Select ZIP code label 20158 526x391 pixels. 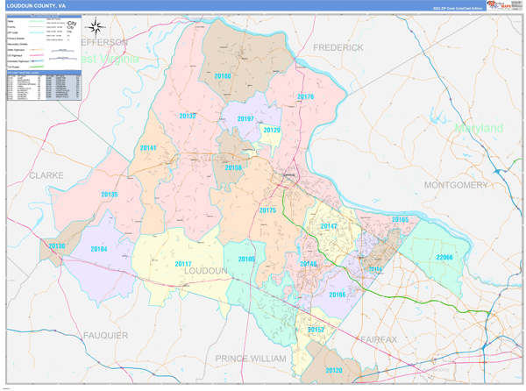coord(233,167)
